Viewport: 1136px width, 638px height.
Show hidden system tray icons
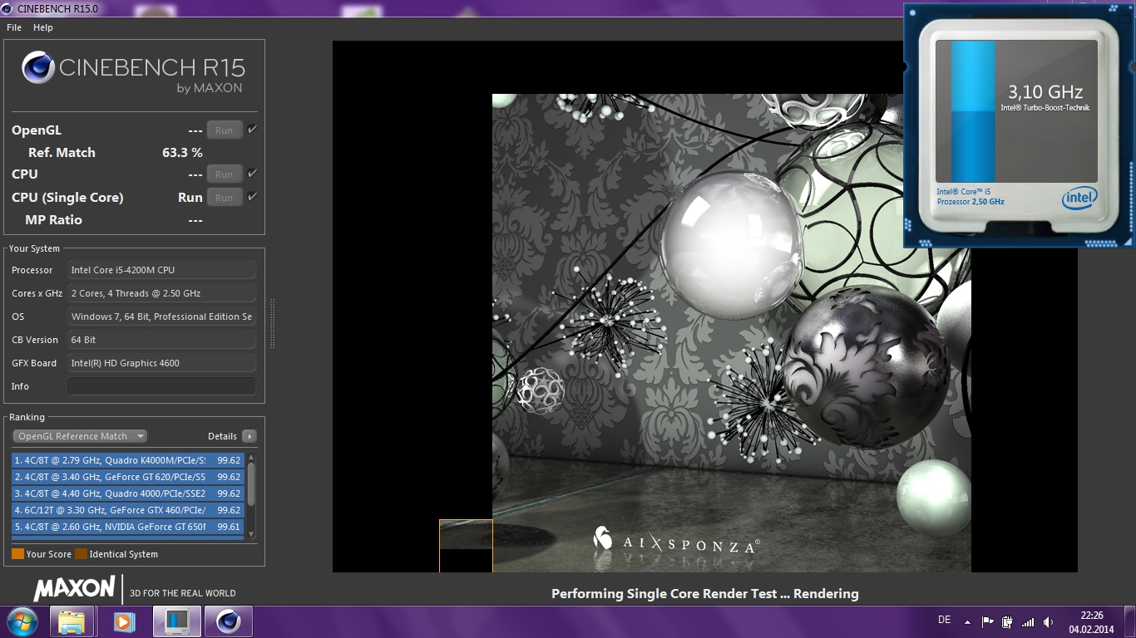click(x=967, y=621)
